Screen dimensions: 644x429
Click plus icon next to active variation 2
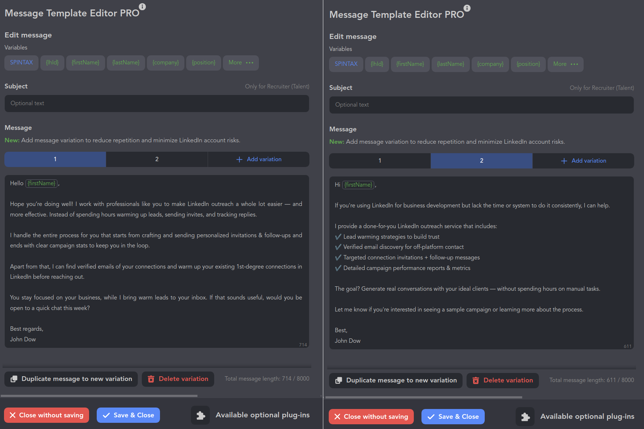point(564,161)
